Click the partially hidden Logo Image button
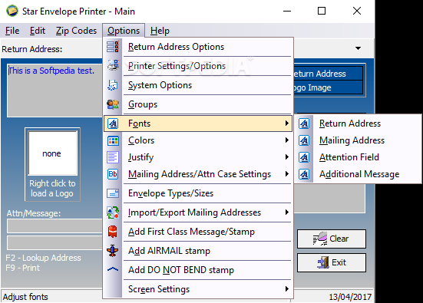The width and height of the screenshot is (423, 303). pos(328,87)
